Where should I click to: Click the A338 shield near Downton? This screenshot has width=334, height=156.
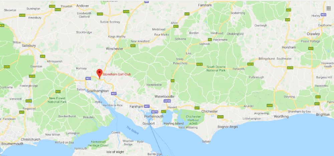point(32,76)
